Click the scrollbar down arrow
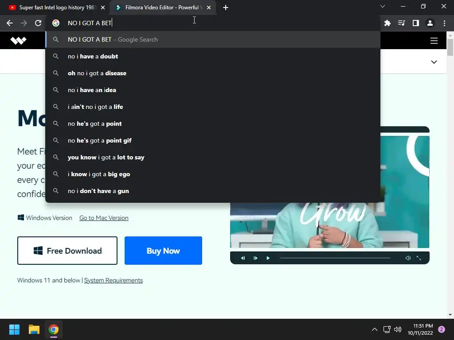This screenshot has width=454, height=340. [x=450, y=315]
